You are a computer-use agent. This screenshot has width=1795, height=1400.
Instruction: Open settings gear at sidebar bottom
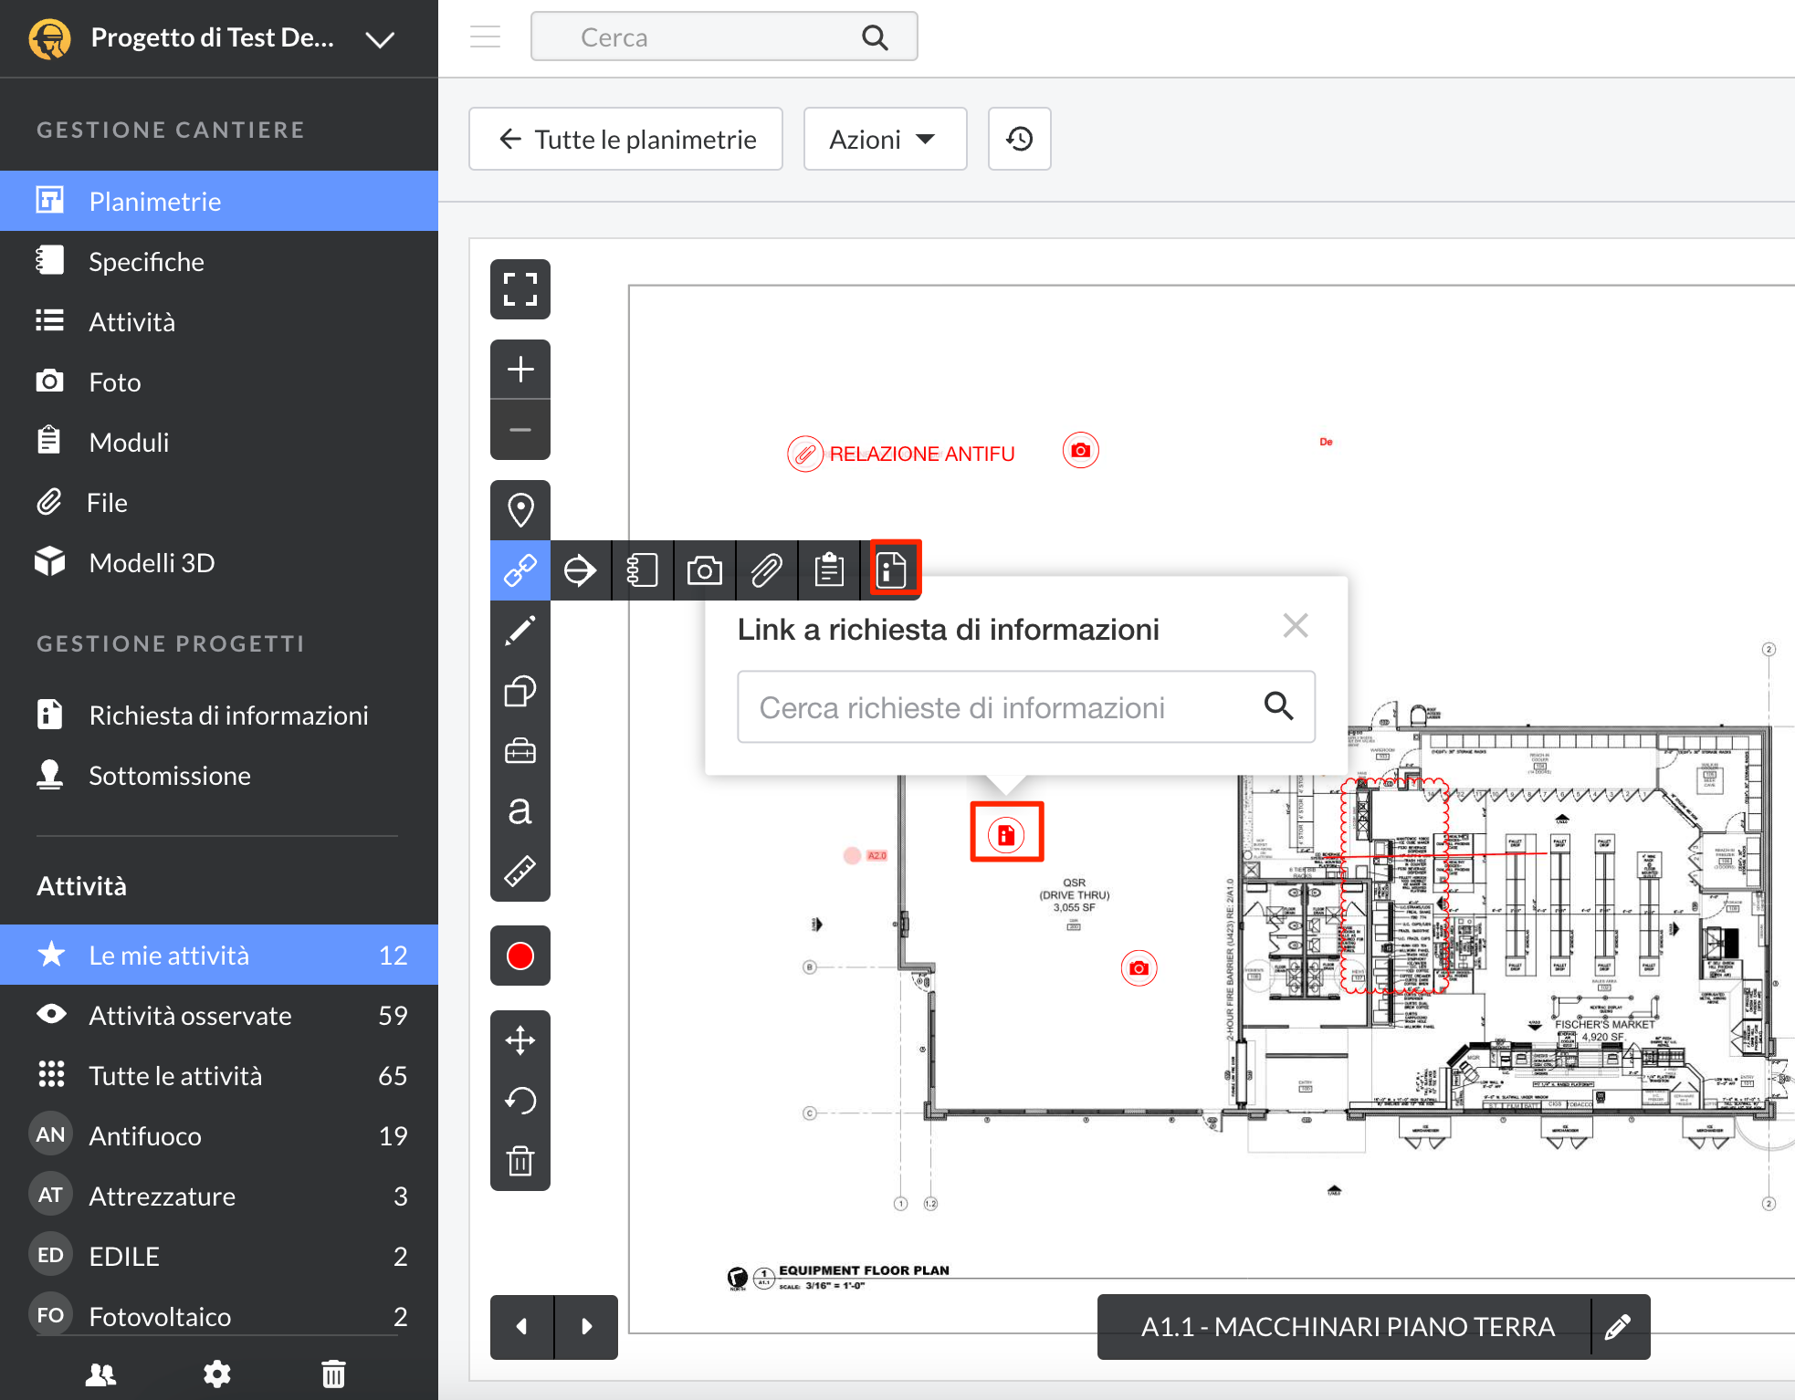(217, 1374)
